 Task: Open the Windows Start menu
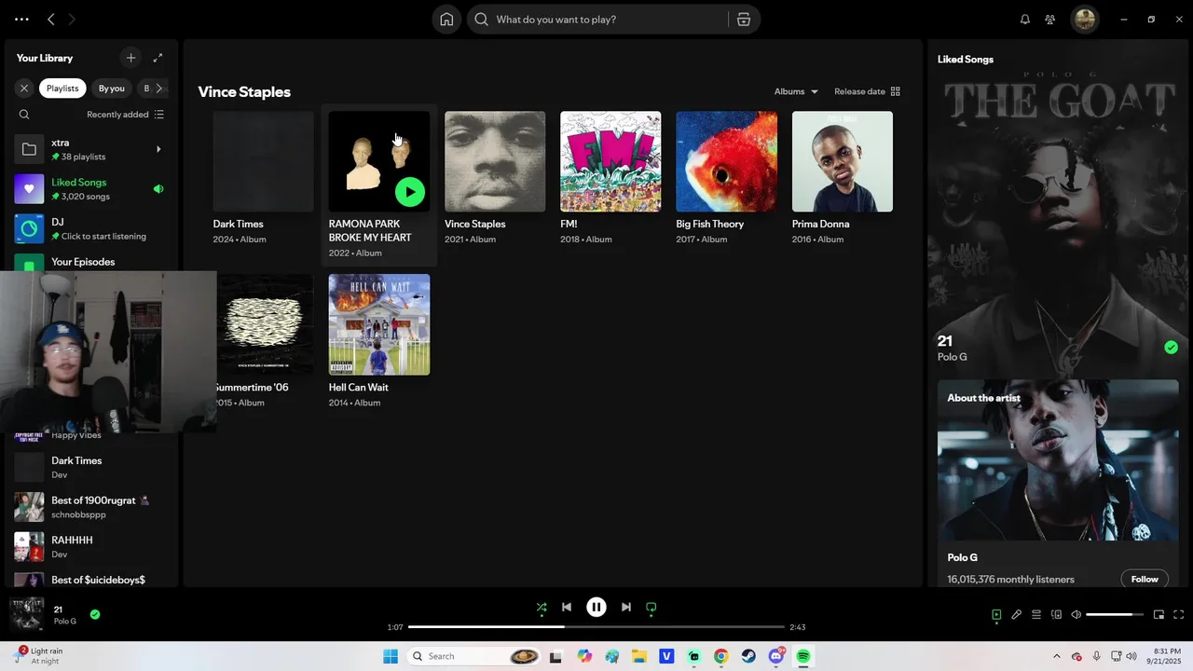coord(391,656)
